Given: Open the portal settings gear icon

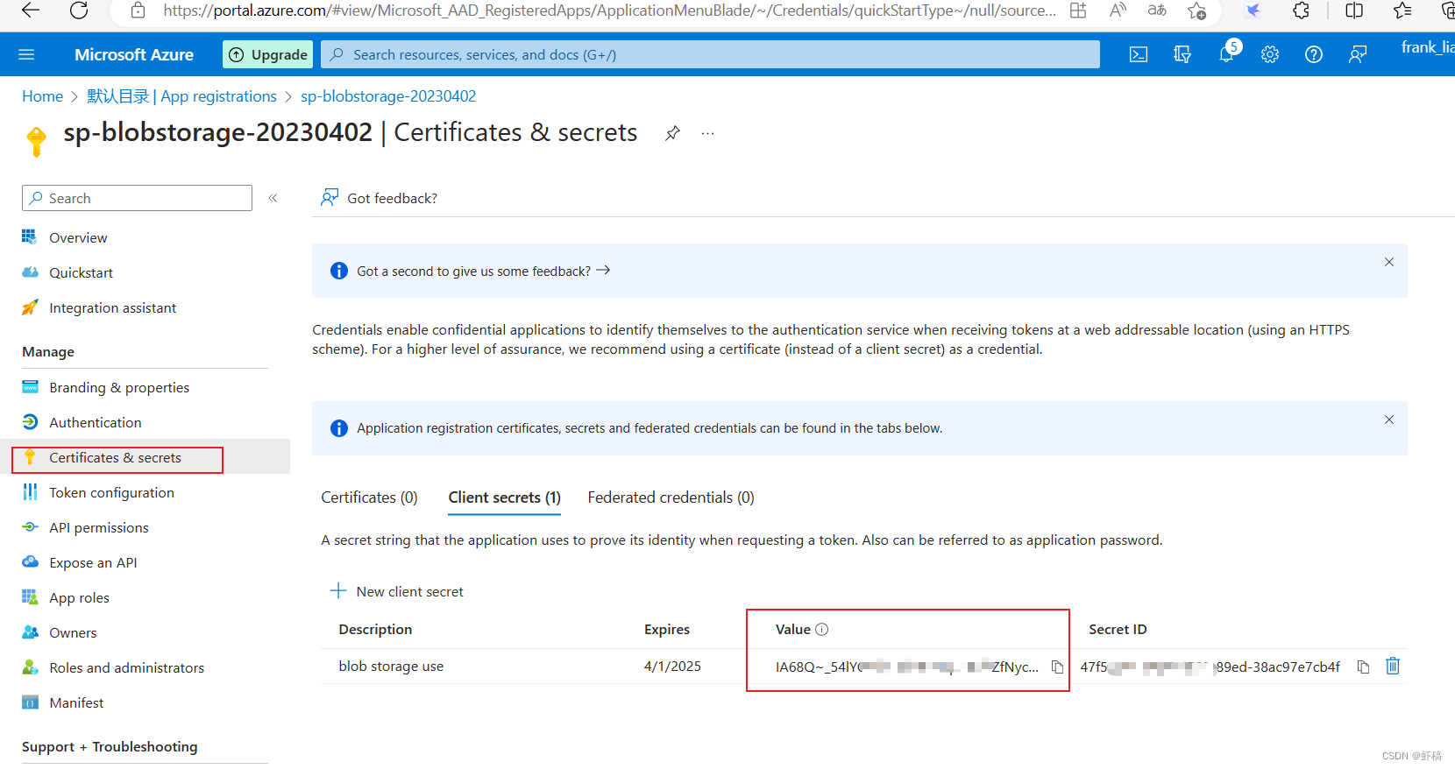Looking at the screenshot, I should click(1270, 54).
